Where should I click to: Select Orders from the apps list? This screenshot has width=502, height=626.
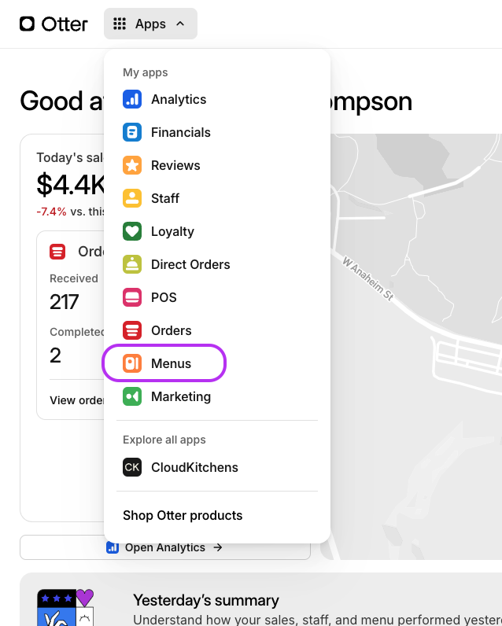pos(171,330)
